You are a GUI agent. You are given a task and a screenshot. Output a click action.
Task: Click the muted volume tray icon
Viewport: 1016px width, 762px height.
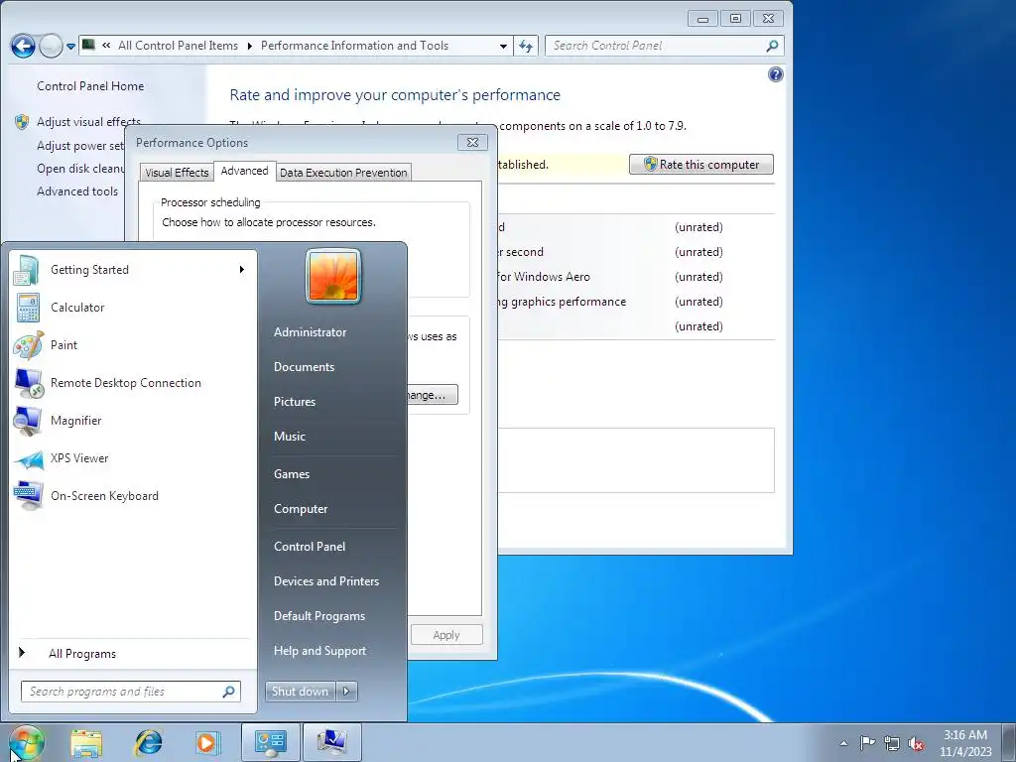click(916, 744)
